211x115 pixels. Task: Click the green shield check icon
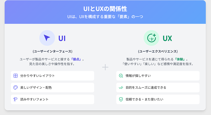[x=121, y=99]
